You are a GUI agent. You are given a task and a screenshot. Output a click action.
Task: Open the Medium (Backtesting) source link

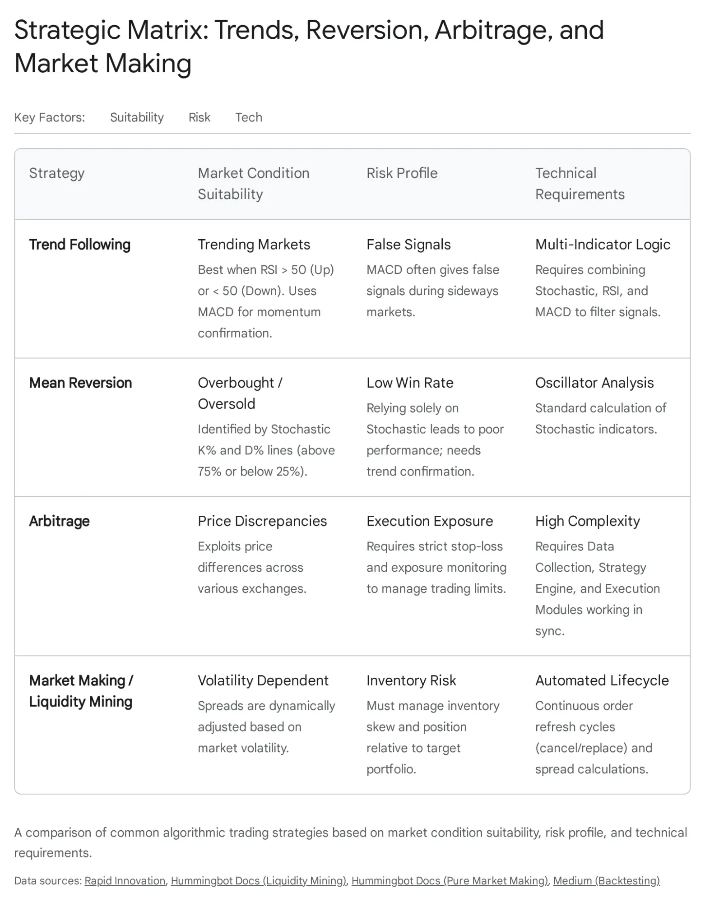point(606,880)
